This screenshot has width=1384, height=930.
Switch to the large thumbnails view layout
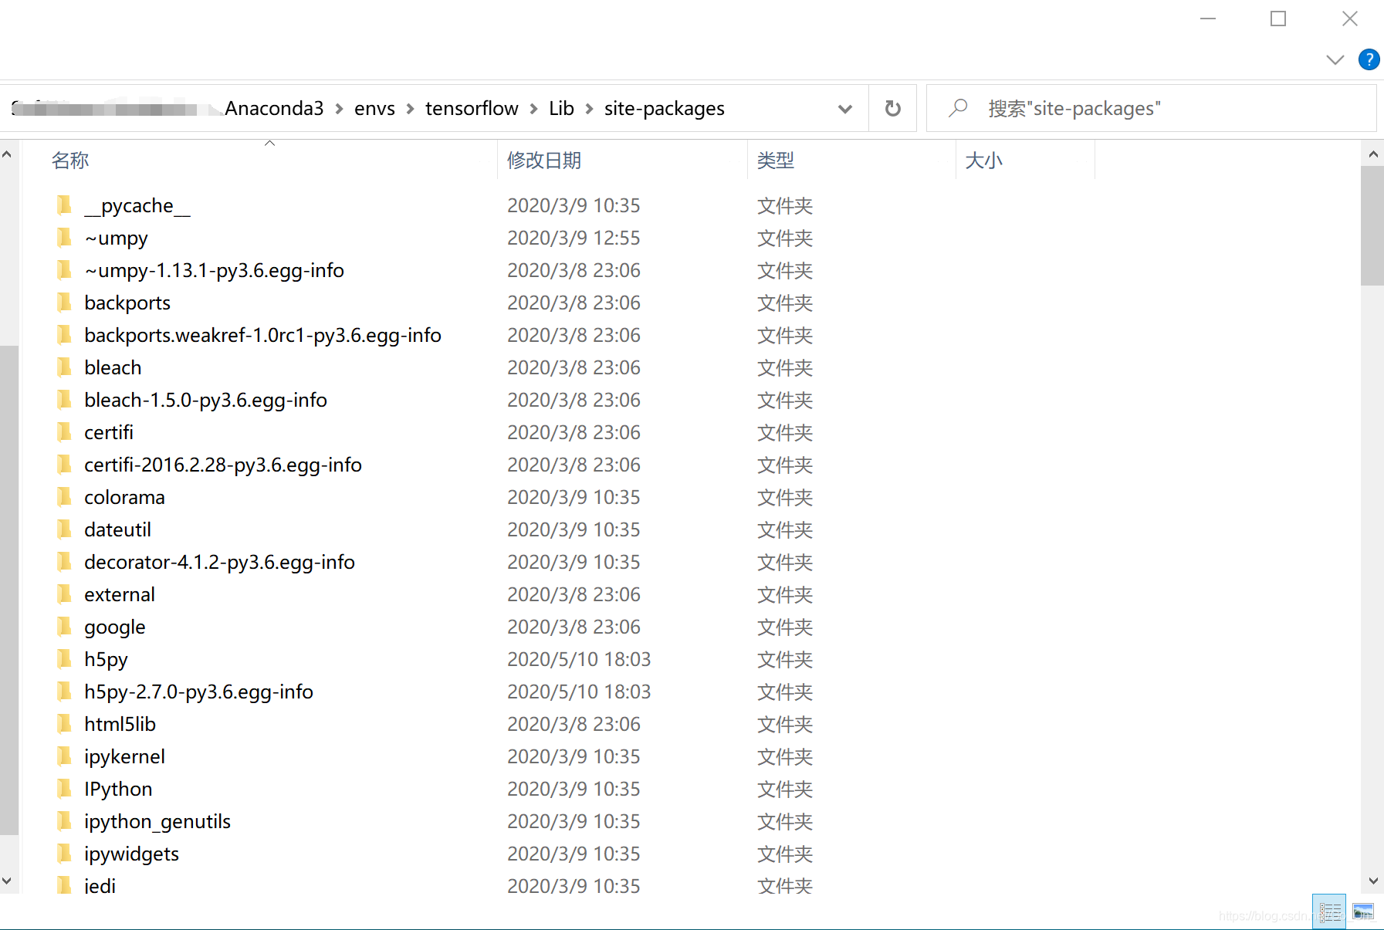(1363, 911)
